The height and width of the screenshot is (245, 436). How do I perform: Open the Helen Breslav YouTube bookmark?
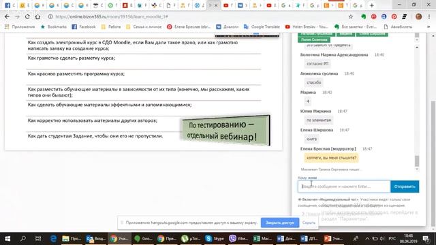click(307, 27)
